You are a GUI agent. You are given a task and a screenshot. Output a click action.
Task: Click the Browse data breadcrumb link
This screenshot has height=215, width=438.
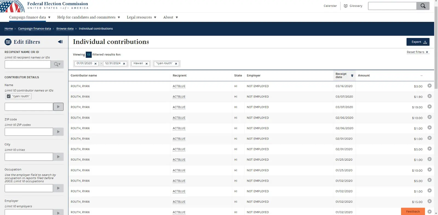65,29
